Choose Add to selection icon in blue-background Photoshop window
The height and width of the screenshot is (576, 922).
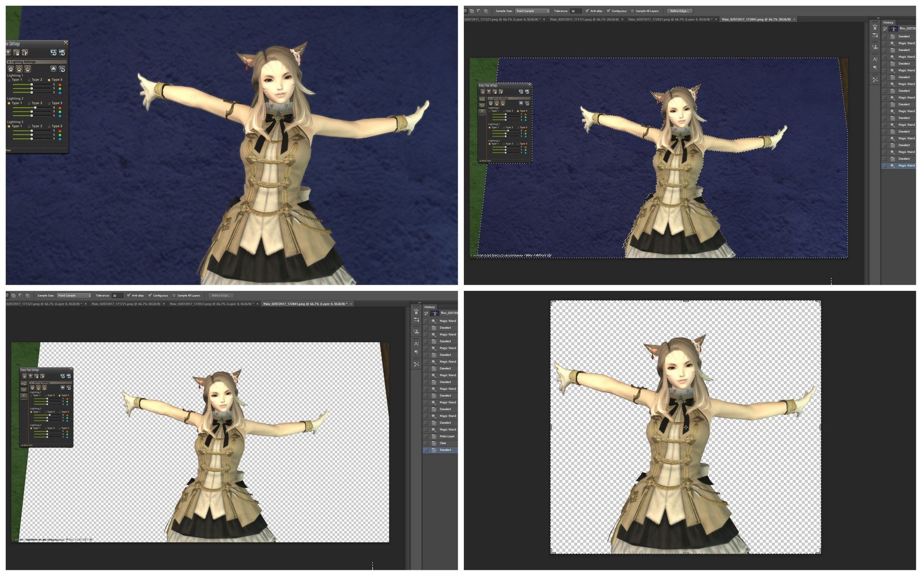pos(472,11)
